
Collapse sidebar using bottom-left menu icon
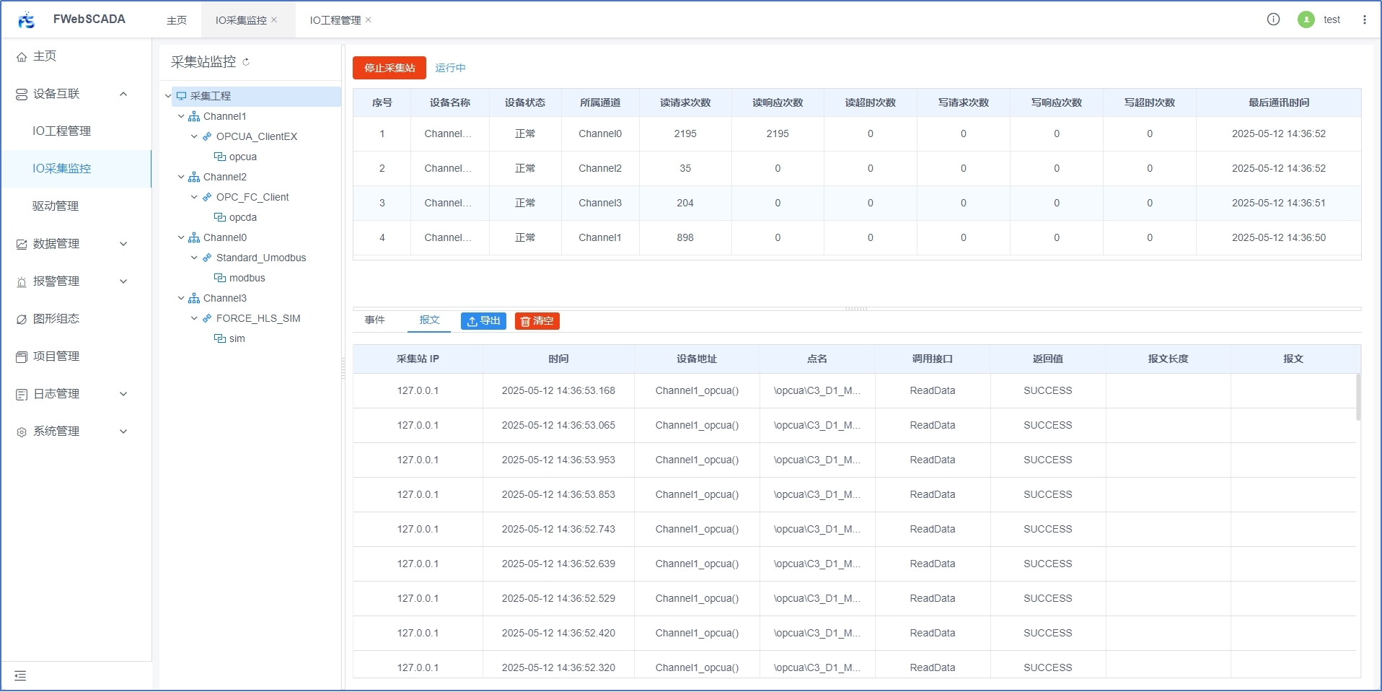20,675
